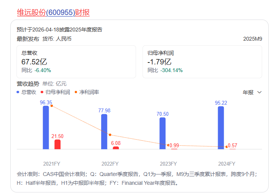Toggle the 净利润率 legend series

(87, 92)
